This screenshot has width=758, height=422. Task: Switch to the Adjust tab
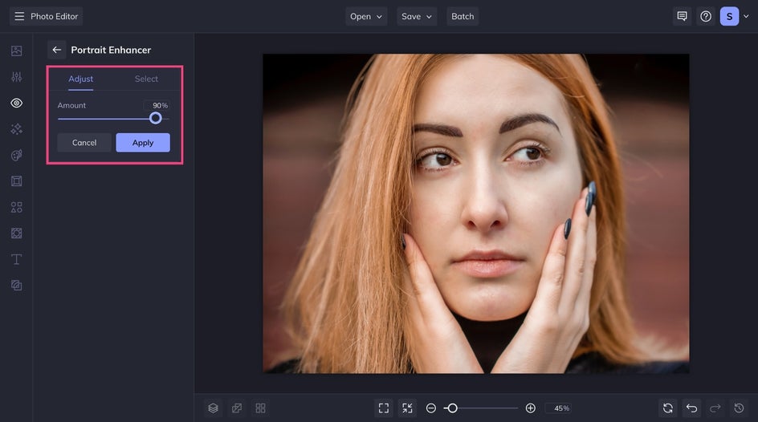[81, 79]
